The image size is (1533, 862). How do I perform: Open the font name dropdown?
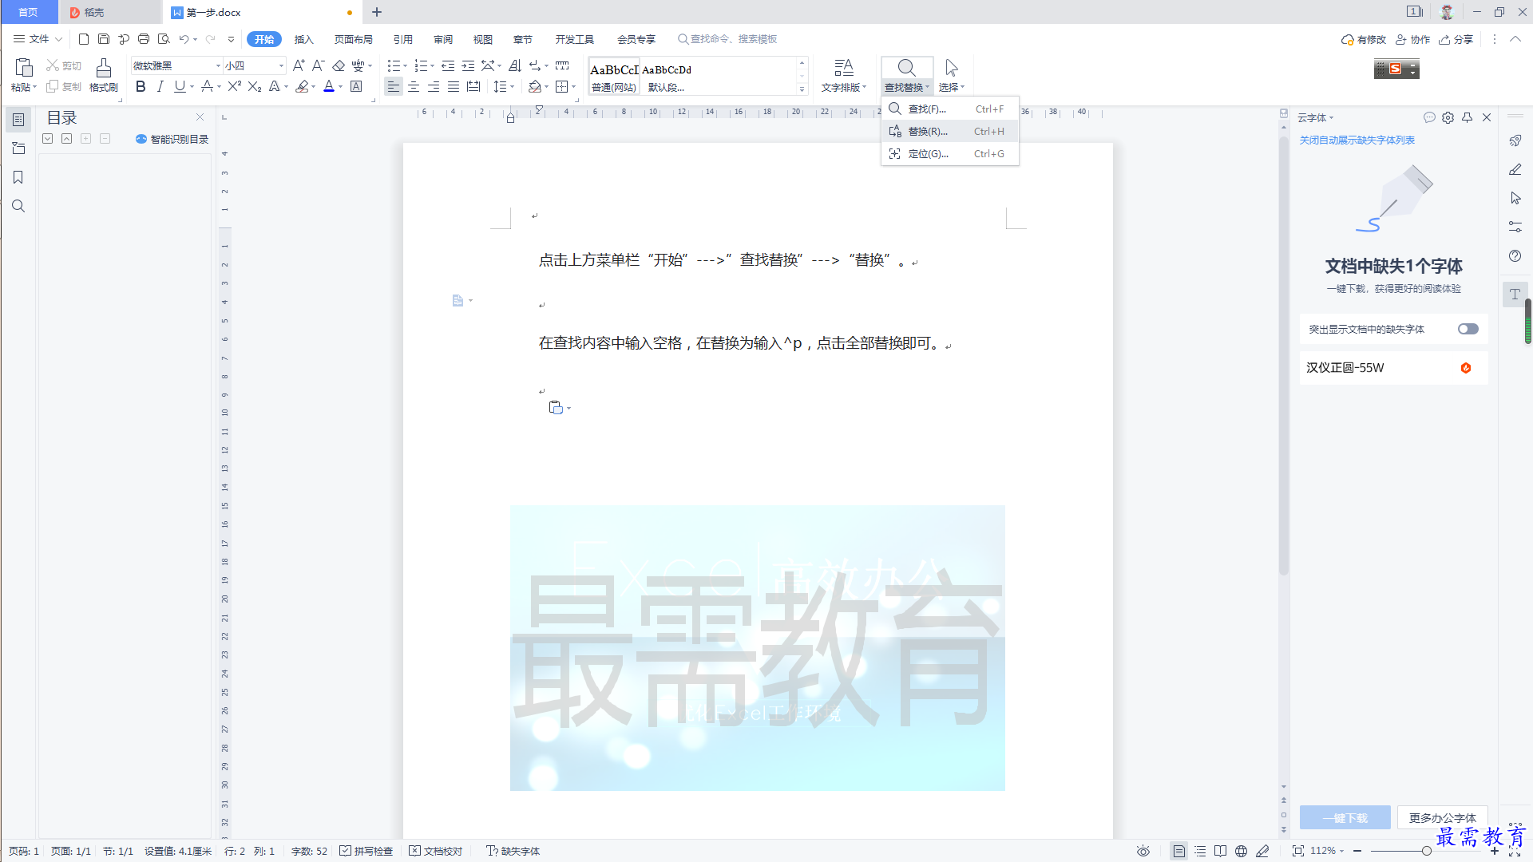[x=217, y=65]
